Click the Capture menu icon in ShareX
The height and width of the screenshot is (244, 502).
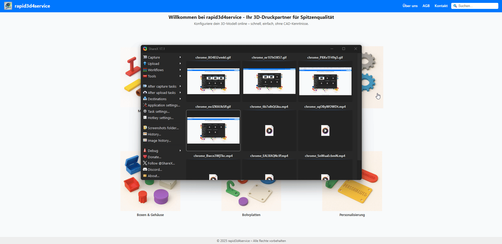tap(145, 57)
